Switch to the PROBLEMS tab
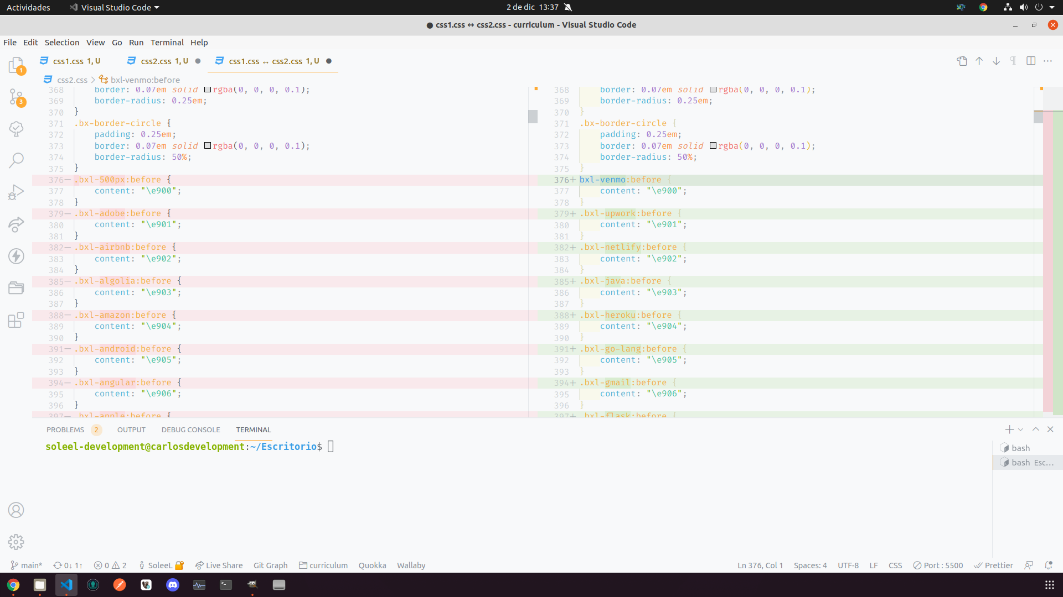This screenshot has height=597, width=1063. (66, 430)
